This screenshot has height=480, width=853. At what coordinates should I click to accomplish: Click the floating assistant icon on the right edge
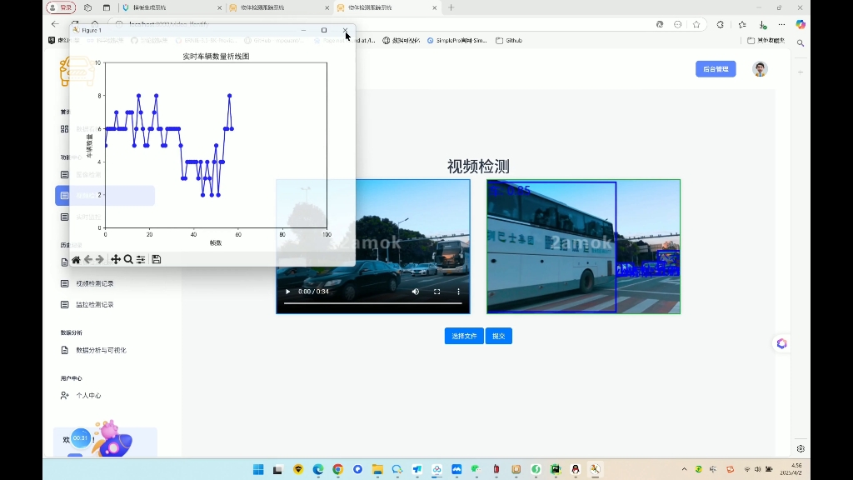coord(781,344)
